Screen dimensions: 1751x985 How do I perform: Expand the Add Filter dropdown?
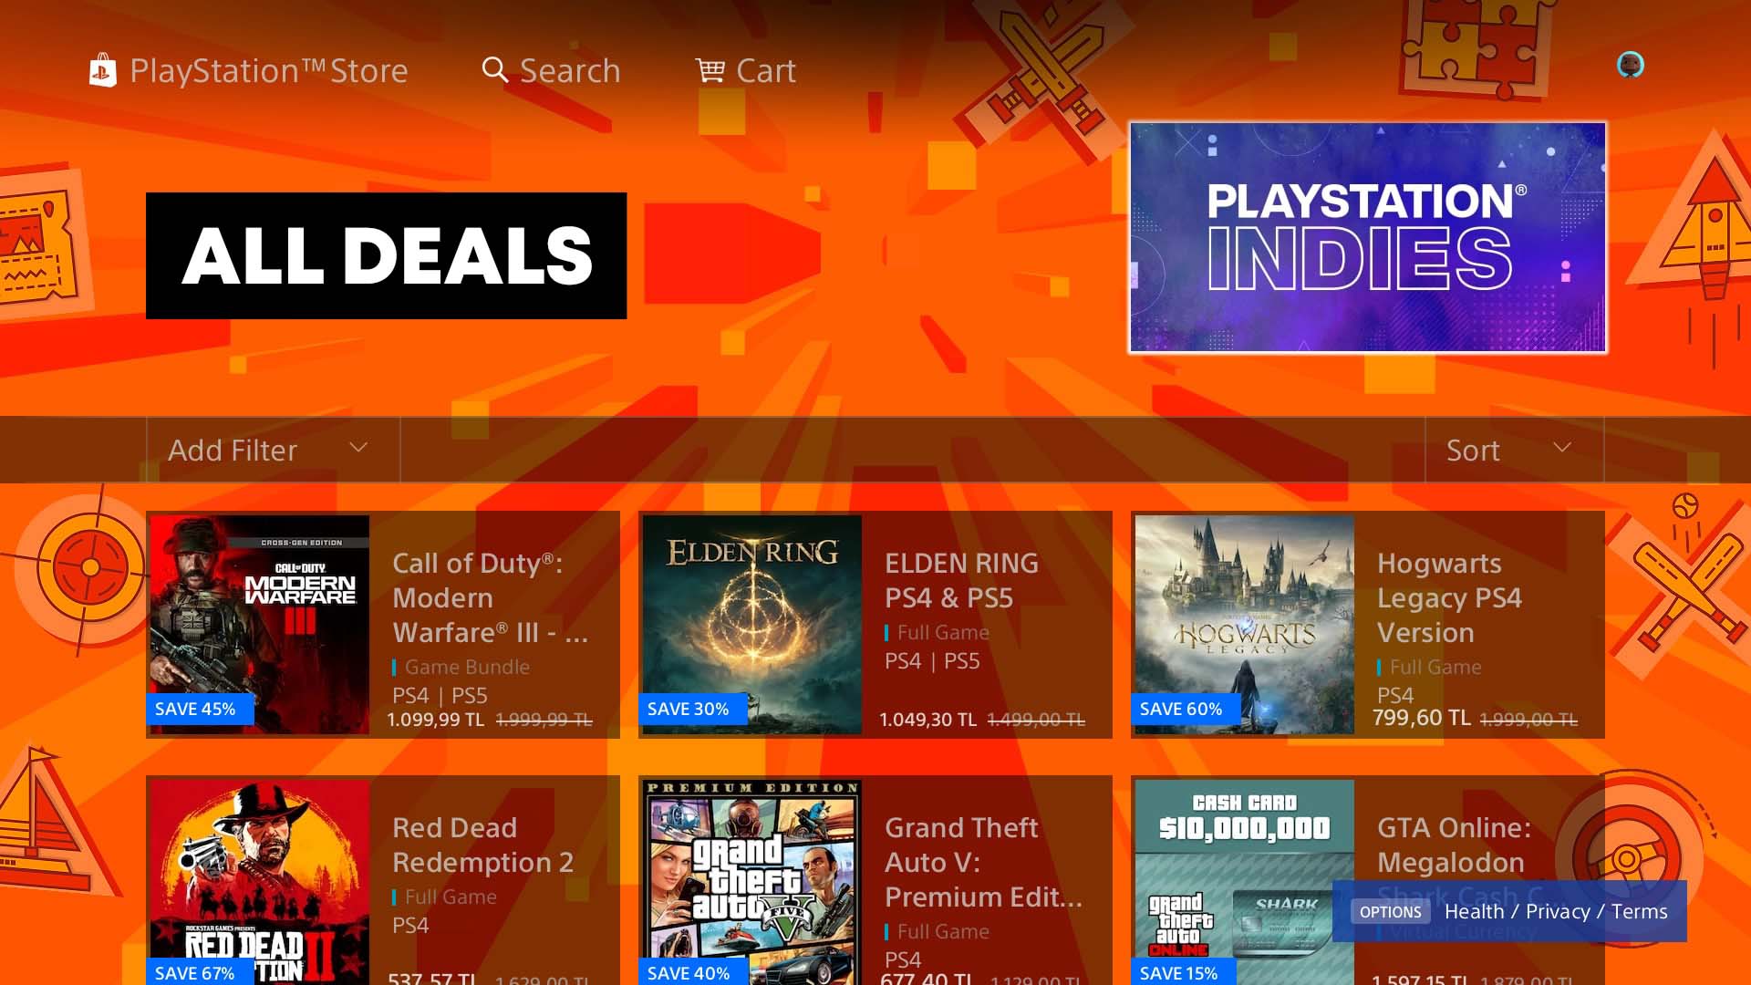[x=273, y=450]
